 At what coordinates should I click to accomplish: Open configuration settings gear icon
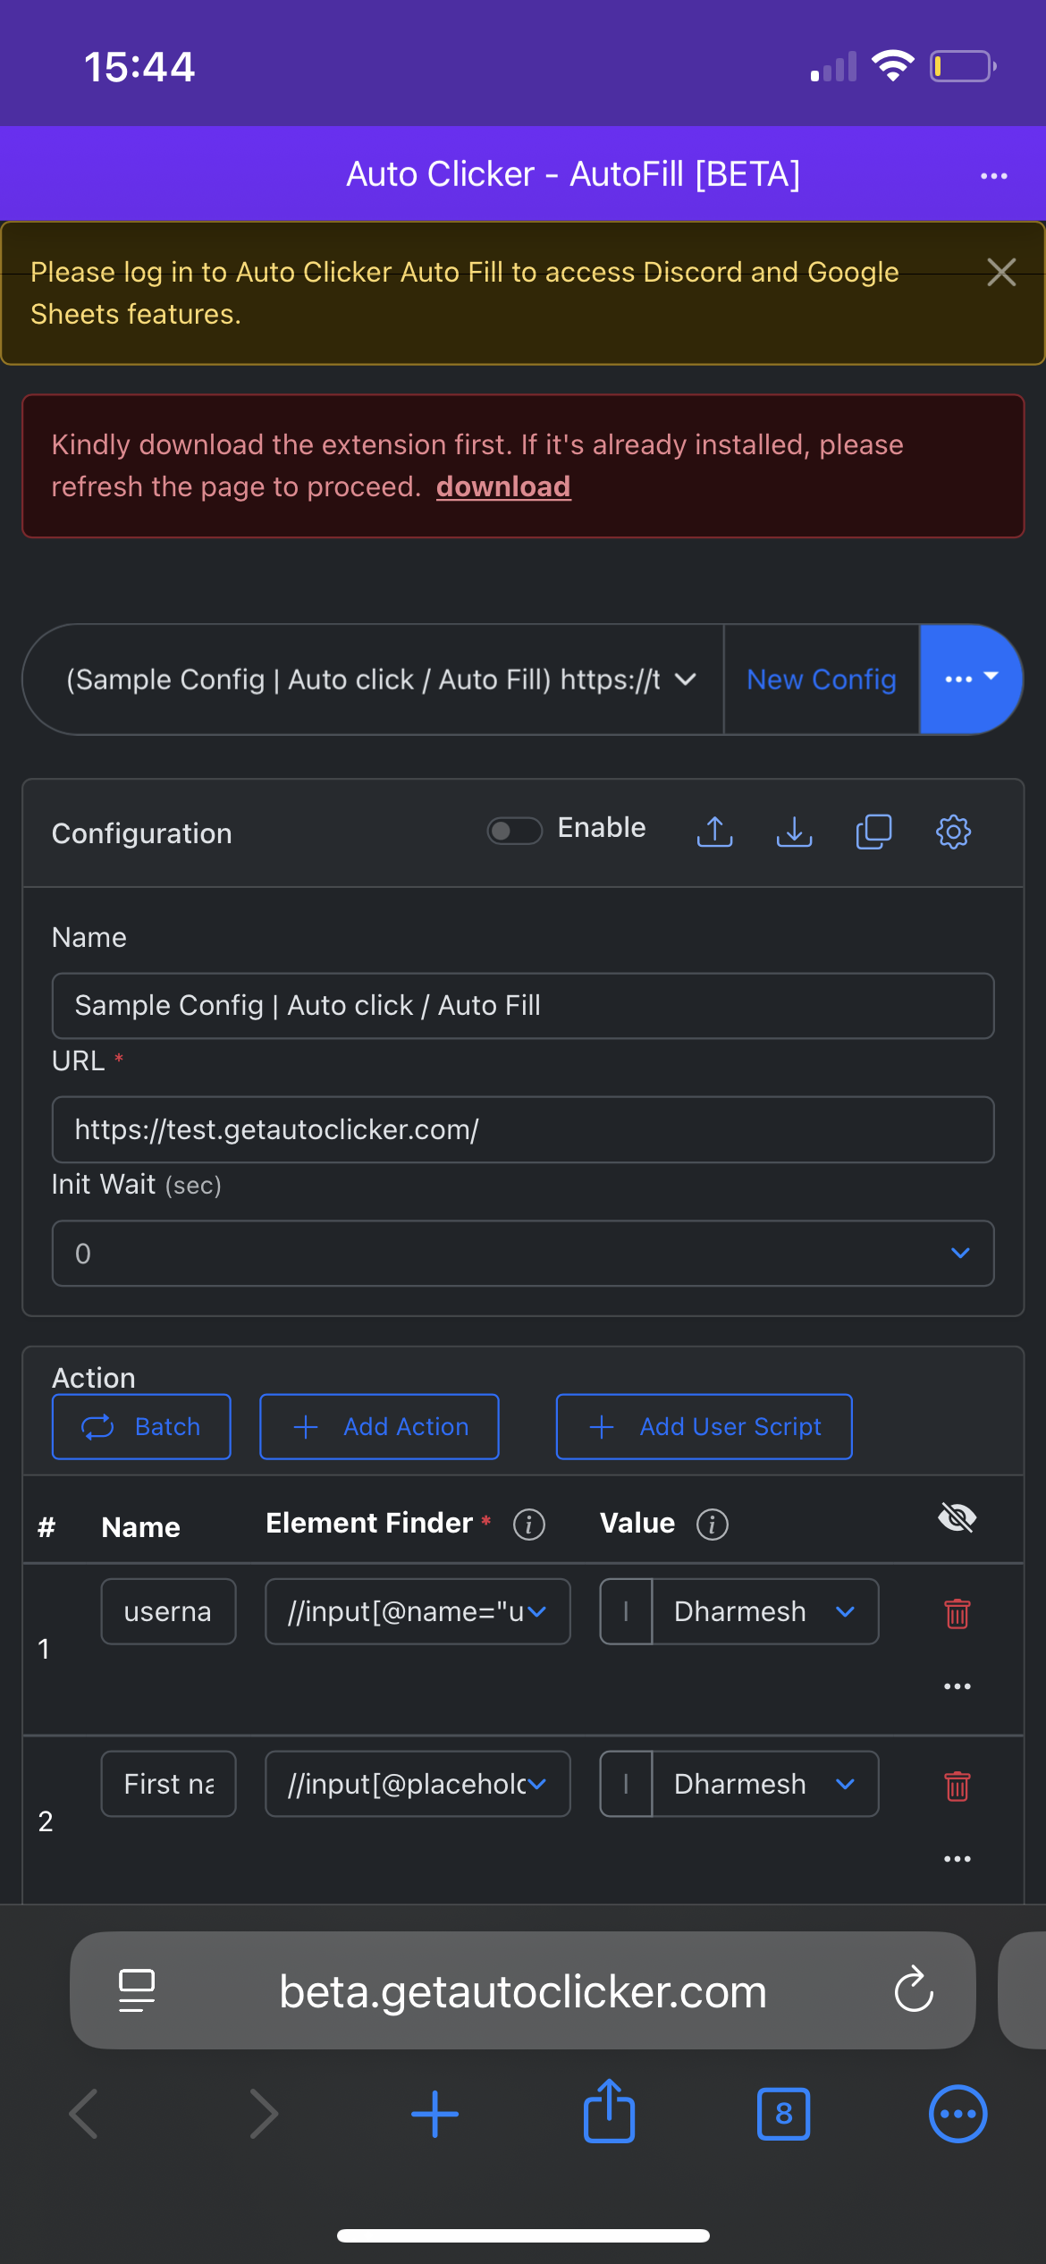[953, 832]
